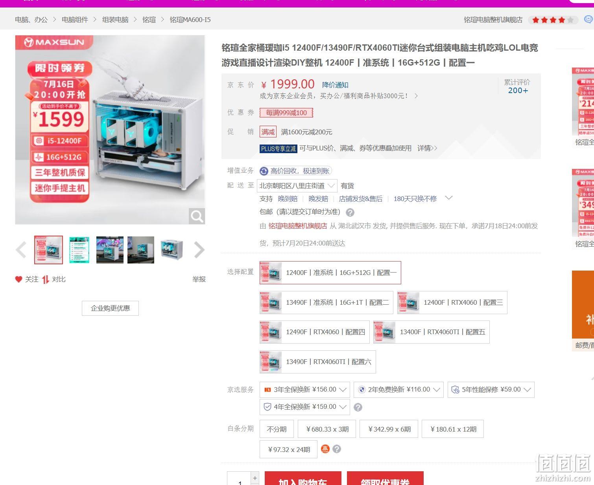
Task: Increase quantity with plus button
Action: point(255,478)
